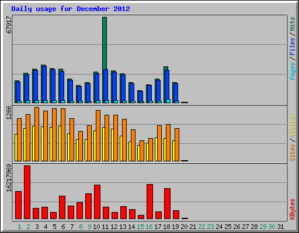
Task: Select the red KBytes bar for day 18
Action: pyautogui.click(x=167, y=203)
